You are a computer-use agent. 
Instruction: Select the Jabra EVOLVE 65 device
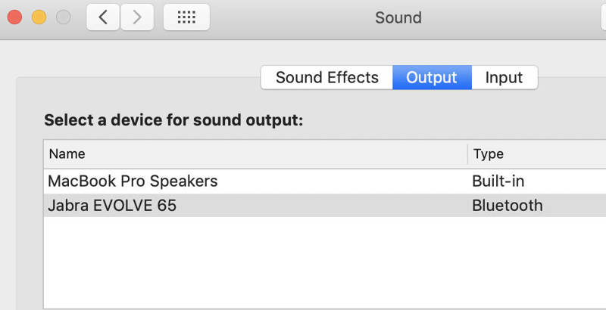(x=325, y=206)
